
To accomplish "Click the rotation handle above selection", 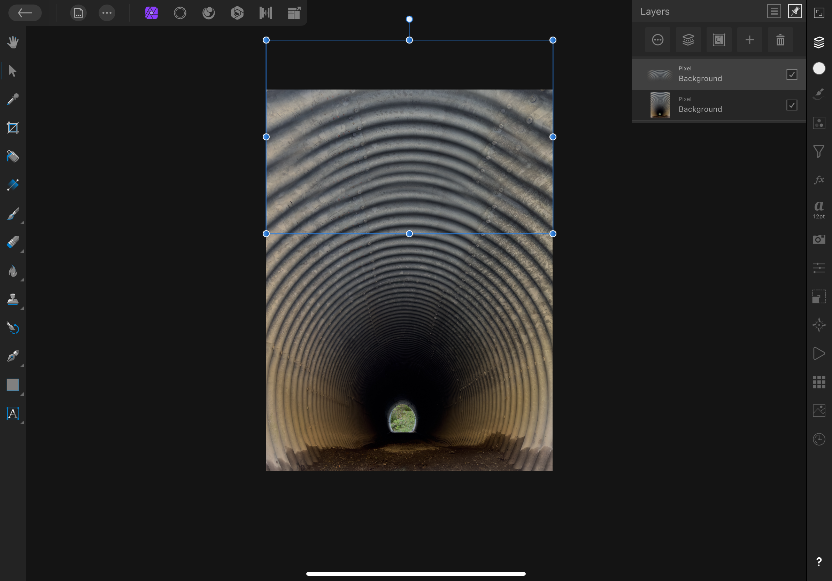I will tap(409, 19).
